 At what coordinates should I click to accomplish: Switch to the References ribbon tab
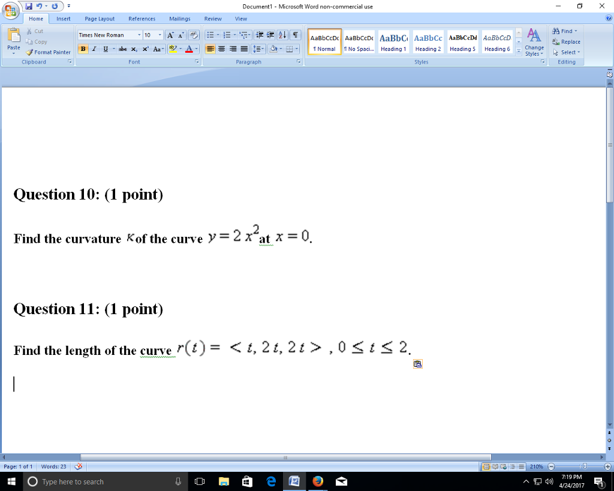pos(142,19)
